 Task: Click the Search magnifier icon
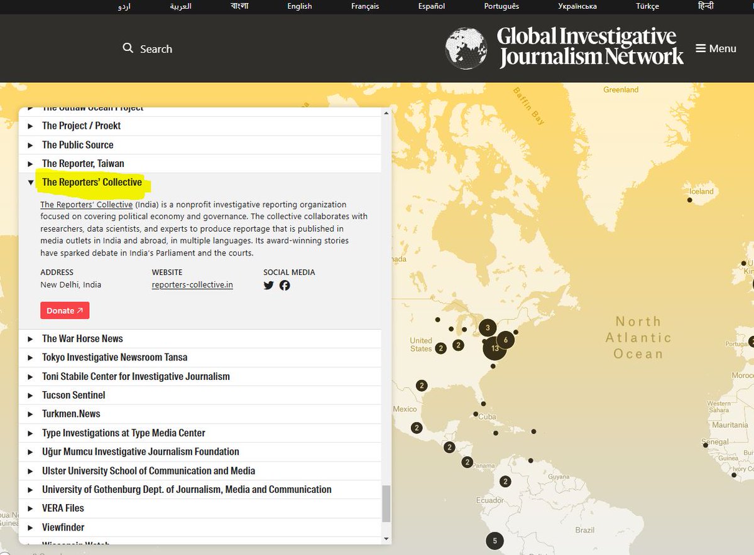click(128, 48)
